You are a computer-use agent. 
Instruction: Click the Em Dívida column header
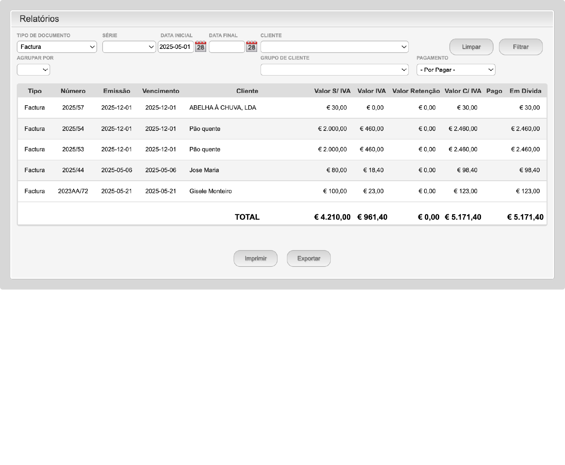525,91
